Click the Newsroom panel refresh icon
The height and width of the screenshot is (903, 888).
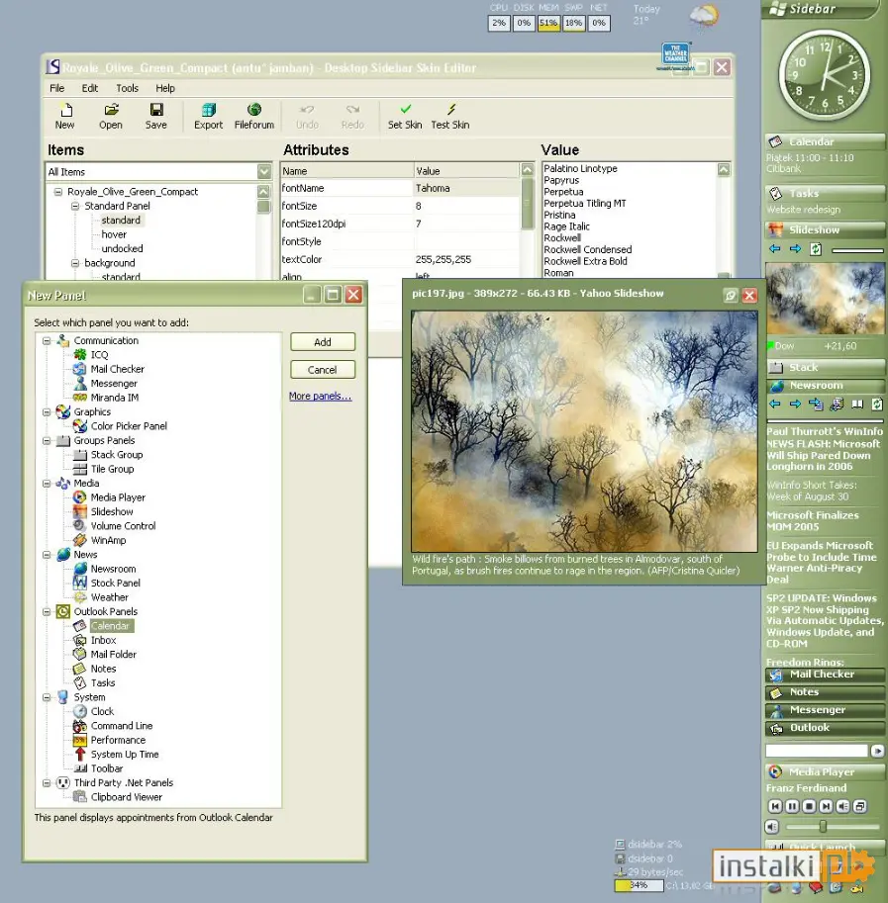(x=877, y=405)
